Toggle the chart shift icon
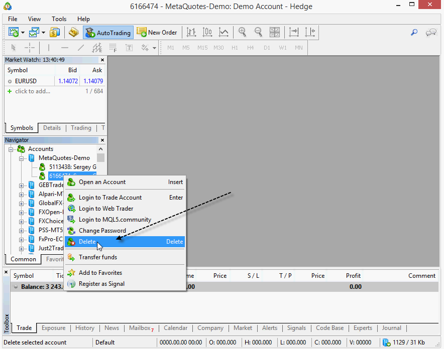The width and height of the screenshot is (444, 349). 310,33
